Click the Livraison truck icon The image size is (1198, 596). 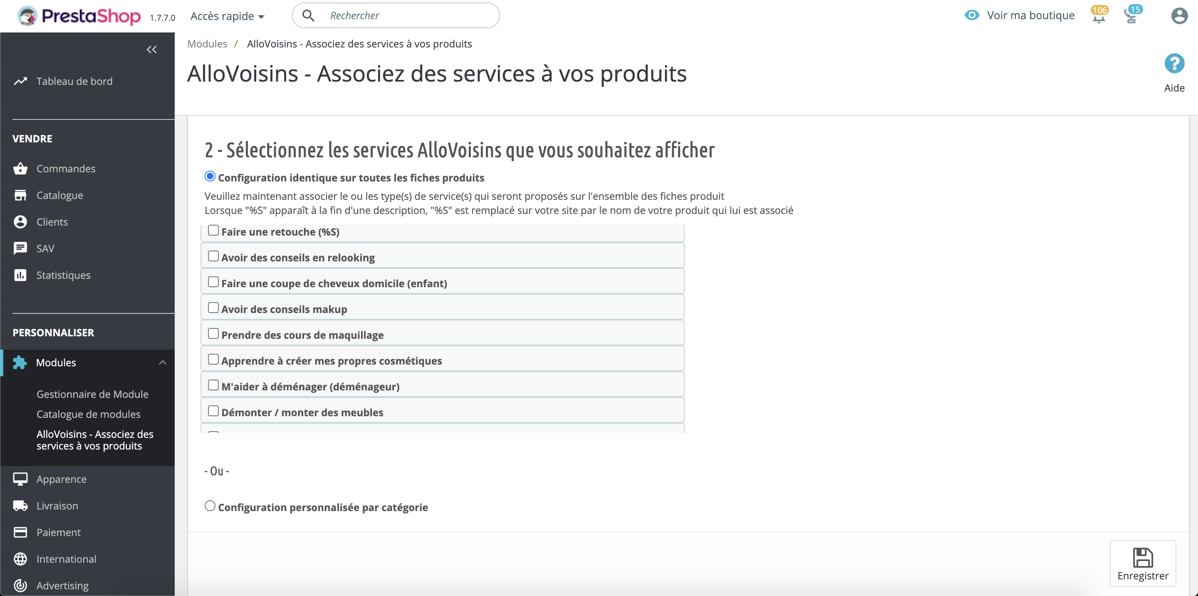point(20,505)
